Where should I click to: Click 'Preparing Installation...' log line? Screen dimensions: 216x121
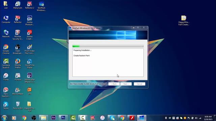pos(82,50)
